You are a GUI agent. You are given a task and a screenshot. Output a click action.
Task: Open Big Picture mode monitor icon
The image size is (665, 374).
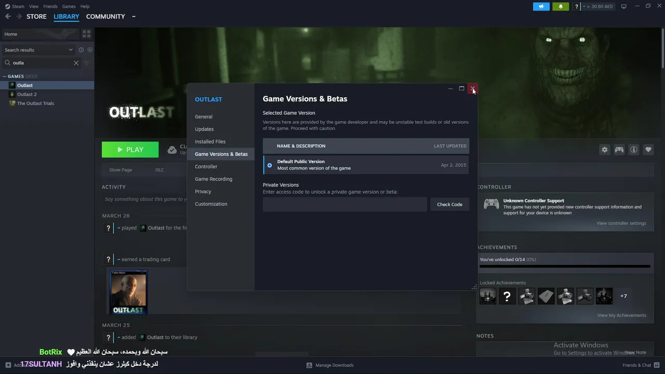coord(624,6)
